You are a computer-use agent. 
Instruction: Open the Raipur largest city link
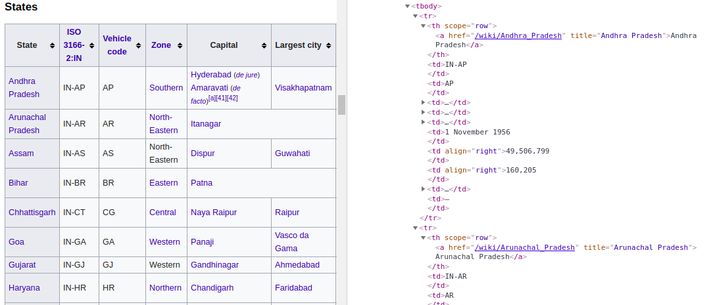pyautogui.click(x=287, y=213)
